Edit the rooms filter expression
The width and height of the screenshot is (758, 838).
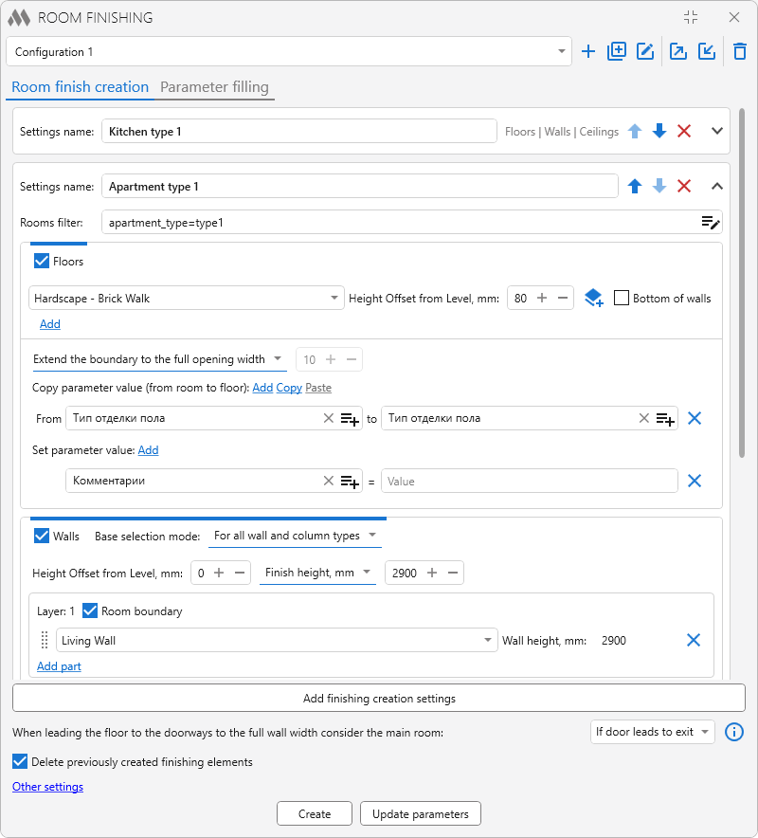[711, 223]
